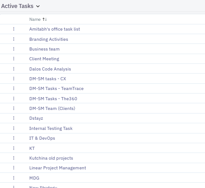The image size is (205, 188).
Task: Open the KT task list
Action: pyautogui.click(x=32, y=149)
